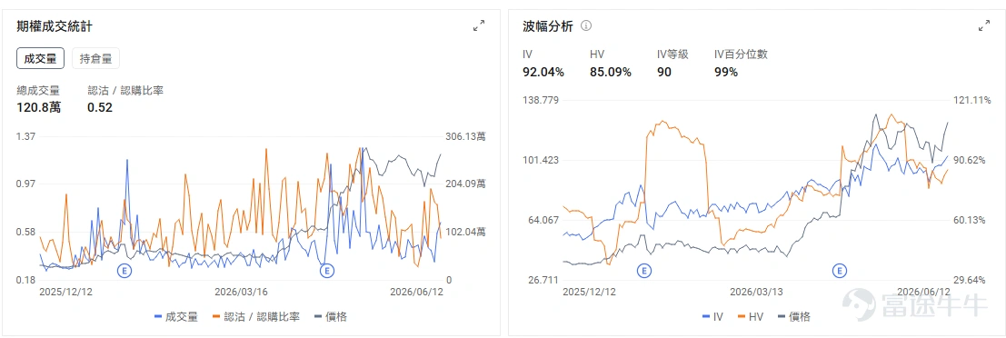1006x338 pixels.
Task: Toggle the 價格 legend in volume chart
Action: click(331, 316)
